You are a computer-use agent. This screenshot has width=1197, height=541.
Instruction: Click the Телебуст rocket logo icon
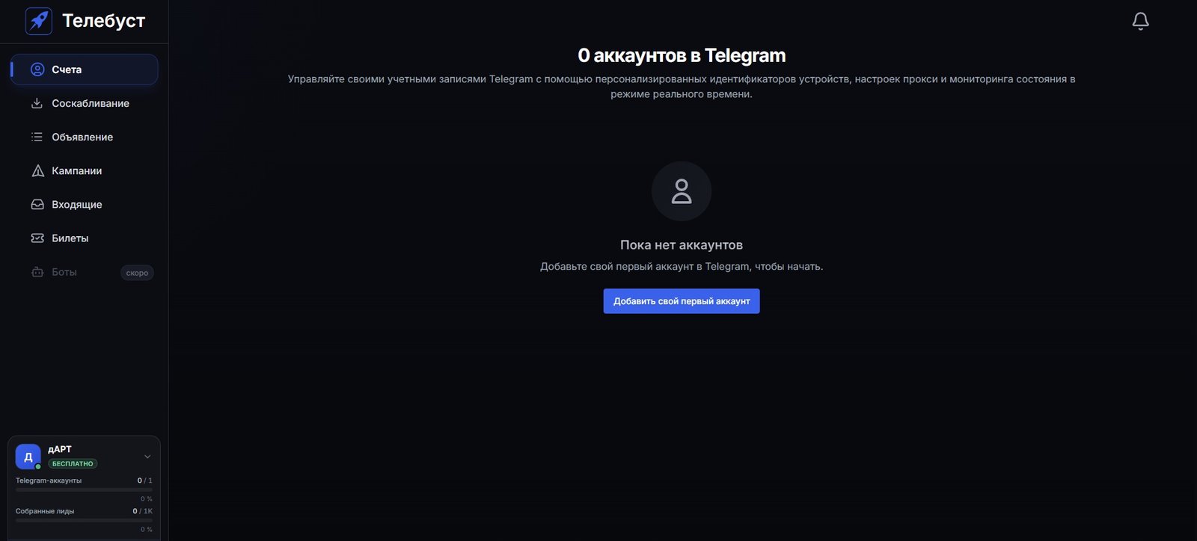(39, 21)
